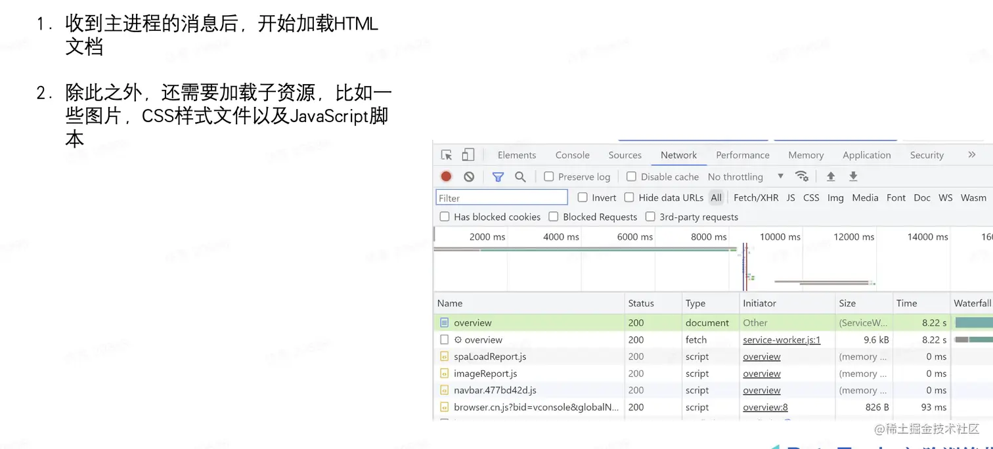
Task: Click the script icon beside imageReport.js
Action: click(445, 374)
